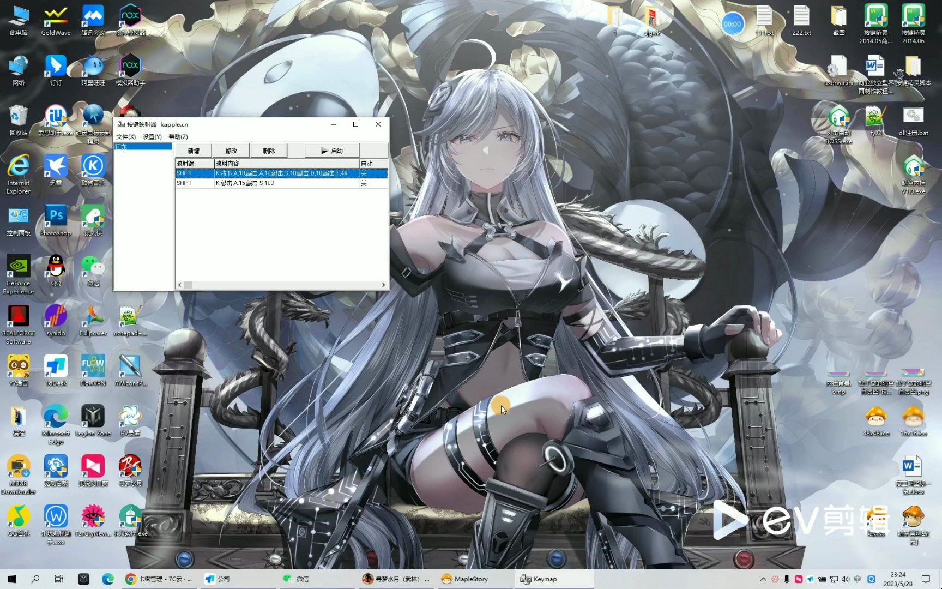Open the 帮助(Z) menu
The image size is (942, 589).
click(x=178, y=137)
